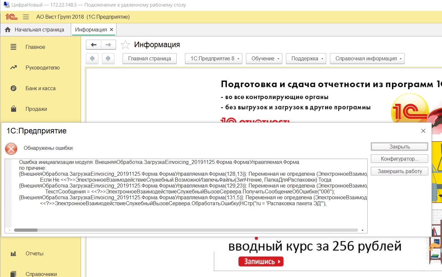Open the Банк и касса section
The height and width of the screenshot is (277, 442).
(x=40, y=88)
